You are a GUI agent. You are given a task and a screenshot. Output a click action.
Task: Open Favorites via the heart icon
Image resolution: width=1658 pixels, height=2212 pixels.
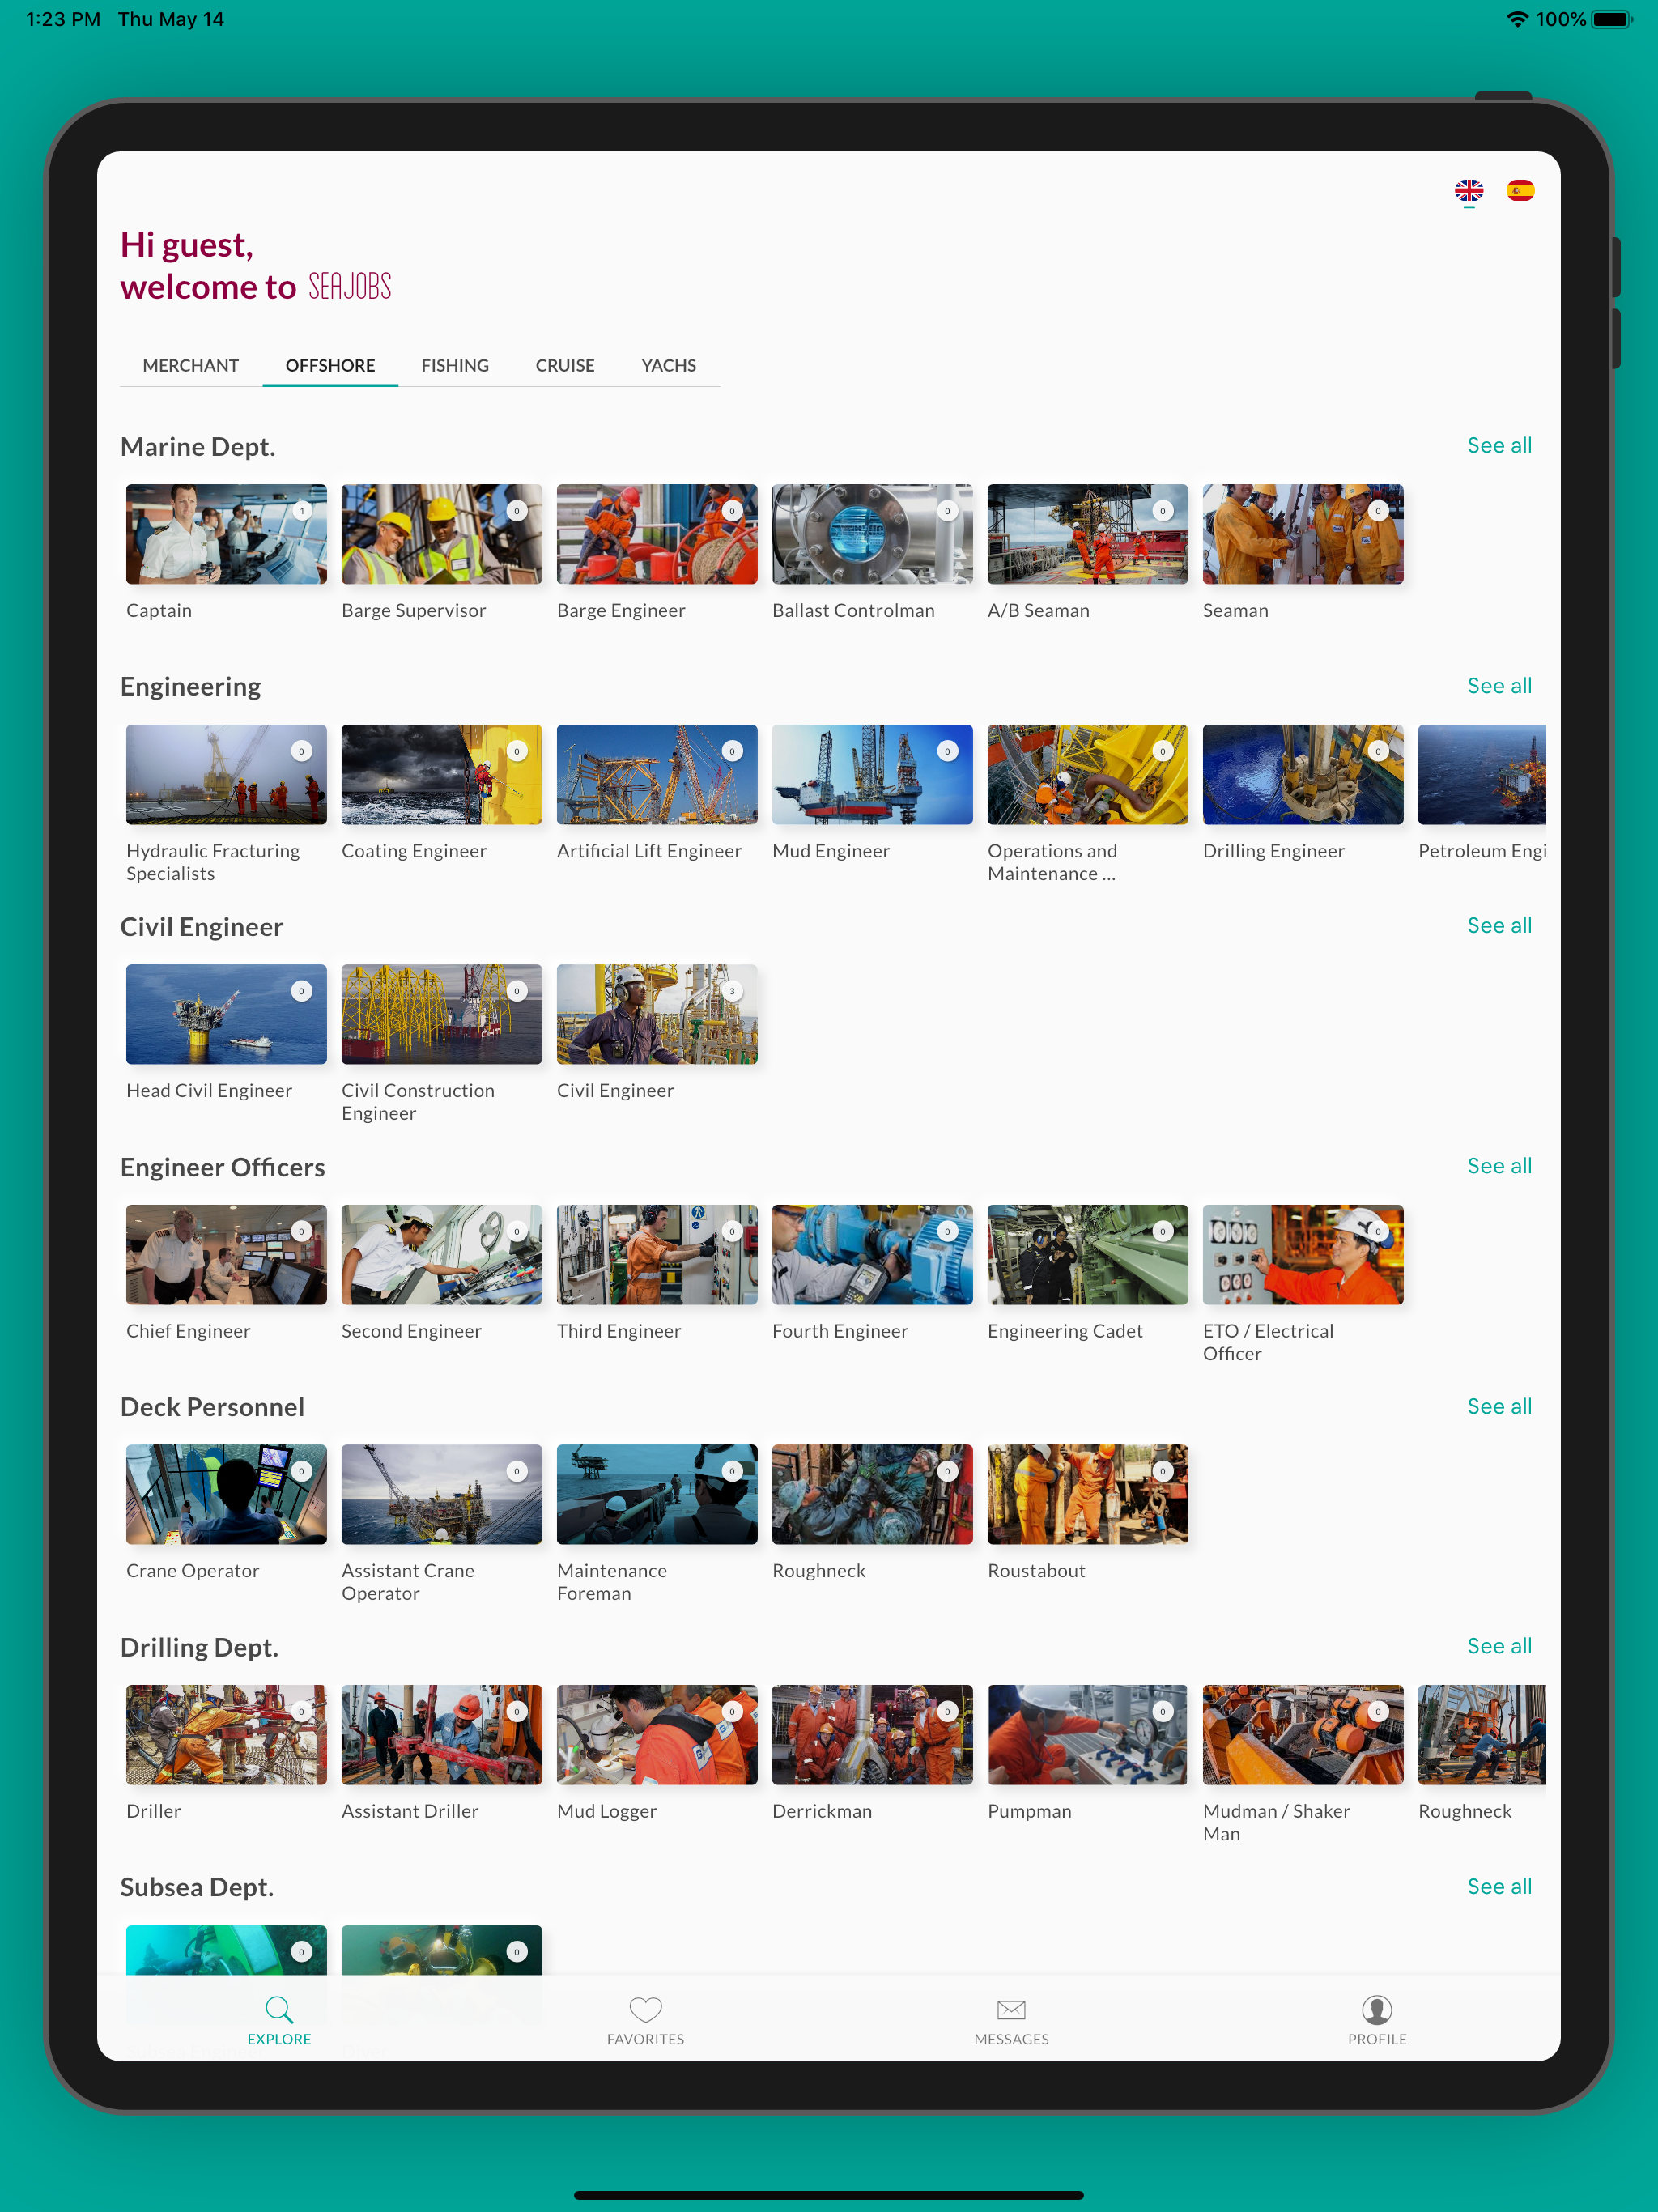point(645,2009)
